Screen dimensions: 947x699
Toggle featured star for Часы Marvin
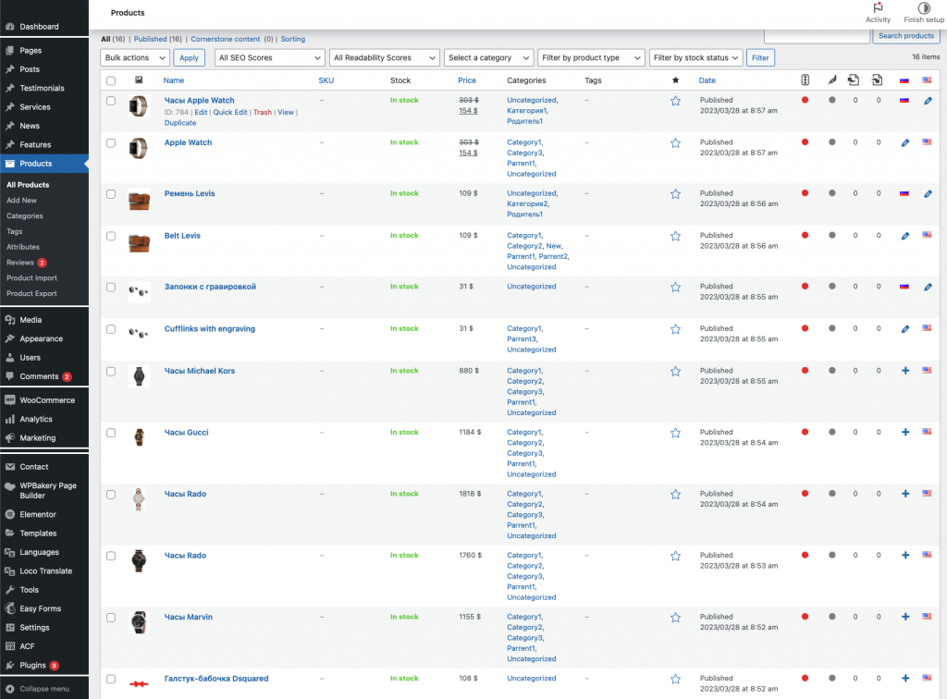[x=675, y=618]
